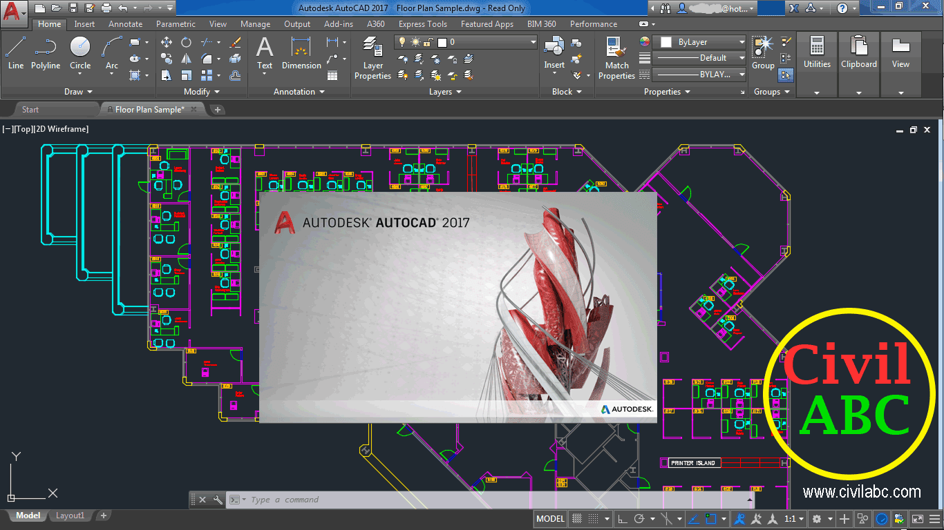Image resolution: width=944 pixels, height=530 pixels.
Task: Toggle drawing grid display in status bar
Action: 576,519
